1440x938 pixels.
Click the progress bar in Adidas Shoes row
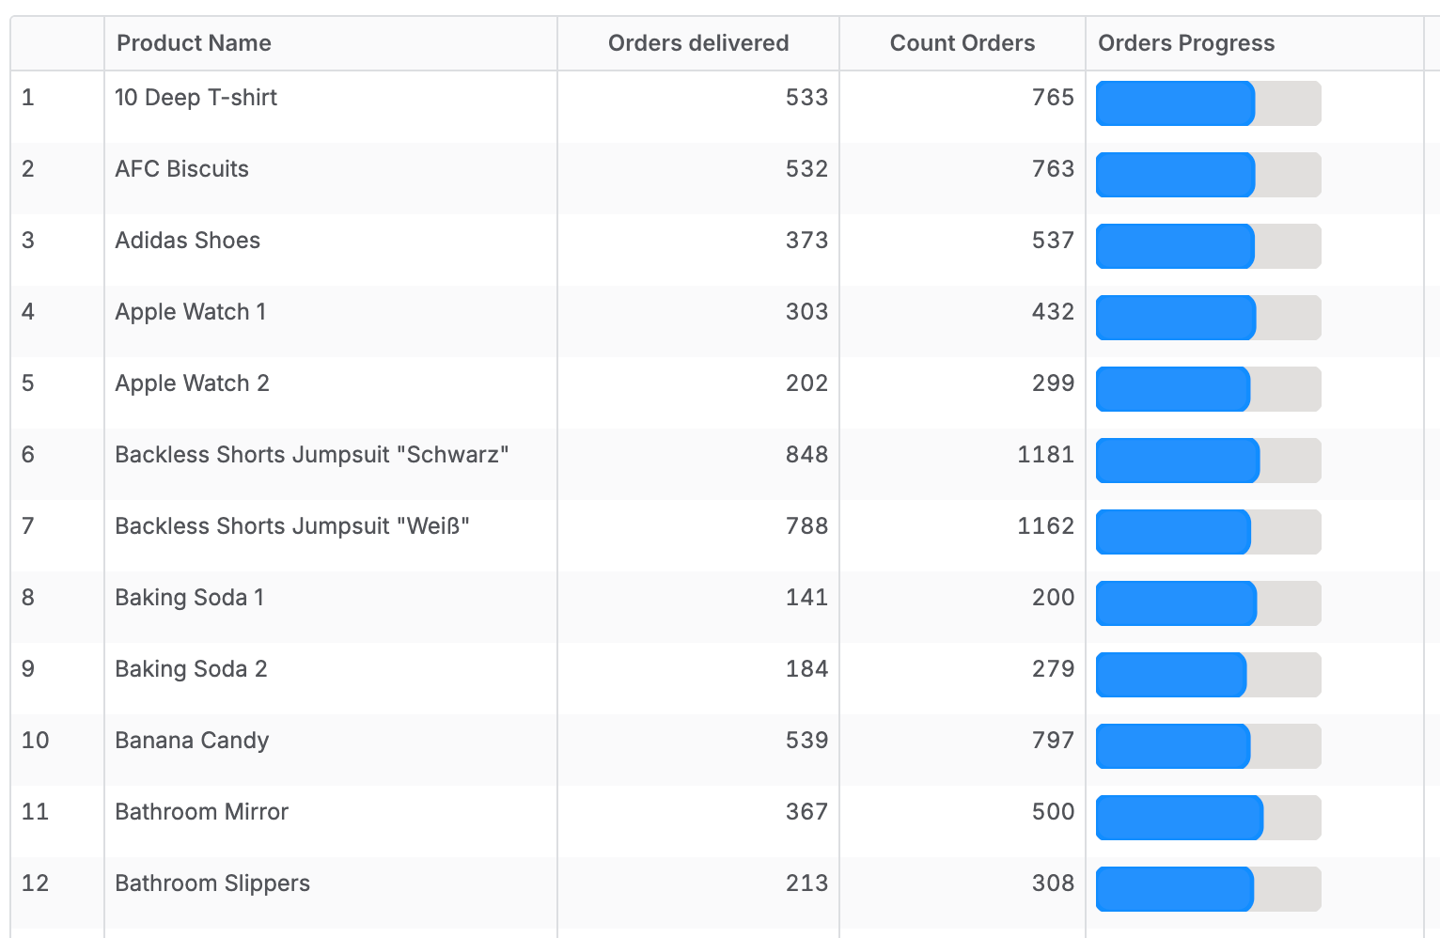coord(1208,246)
